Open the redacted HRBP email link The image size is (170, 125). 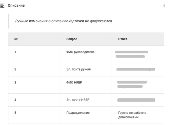(136, 100)
